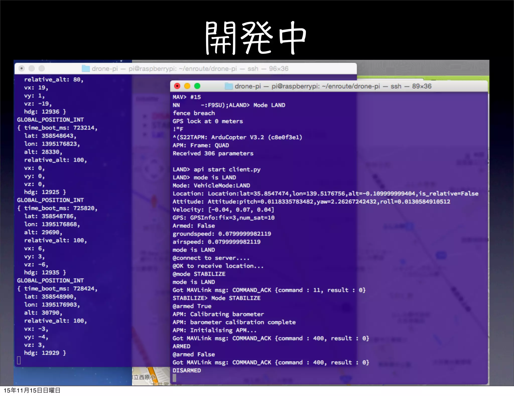Click the 'Armed: False' status line
The height and width of the screenshot is (396, 514).
point(194,226)
